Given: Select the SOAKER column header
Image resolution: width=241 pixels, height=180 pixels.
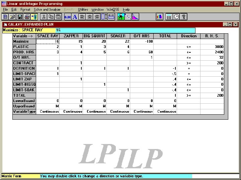Looking at the screenshot, I should [118, 36].
